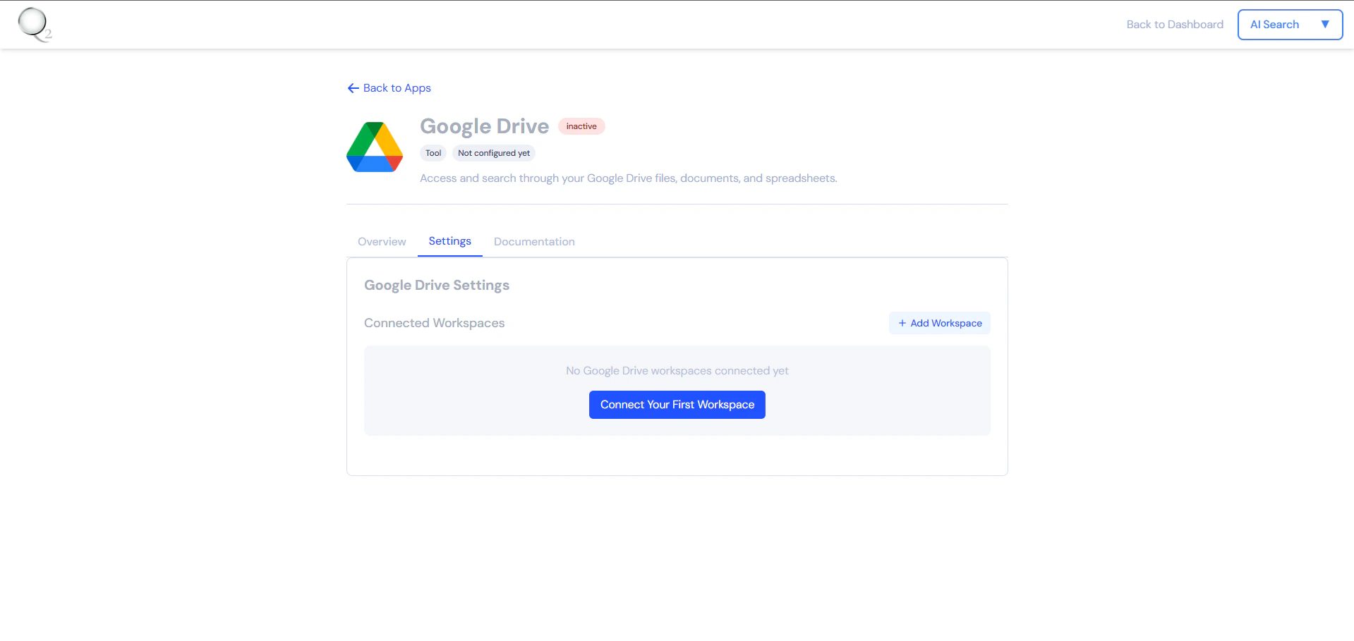Click the Google Drive page title
This screenshot has height=641, width=1354.
pos(484,126)
